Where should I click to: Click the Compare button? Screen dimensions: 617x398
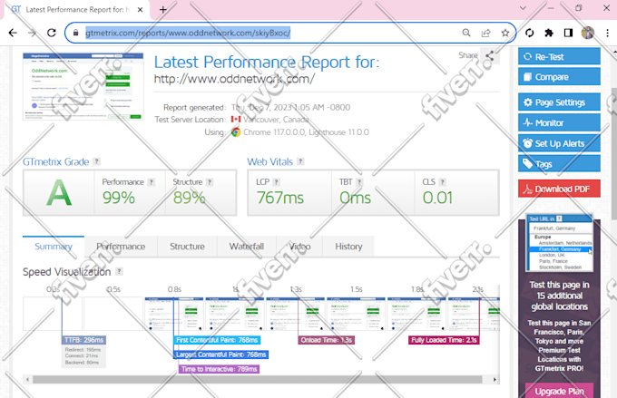[x=559, y=77]
